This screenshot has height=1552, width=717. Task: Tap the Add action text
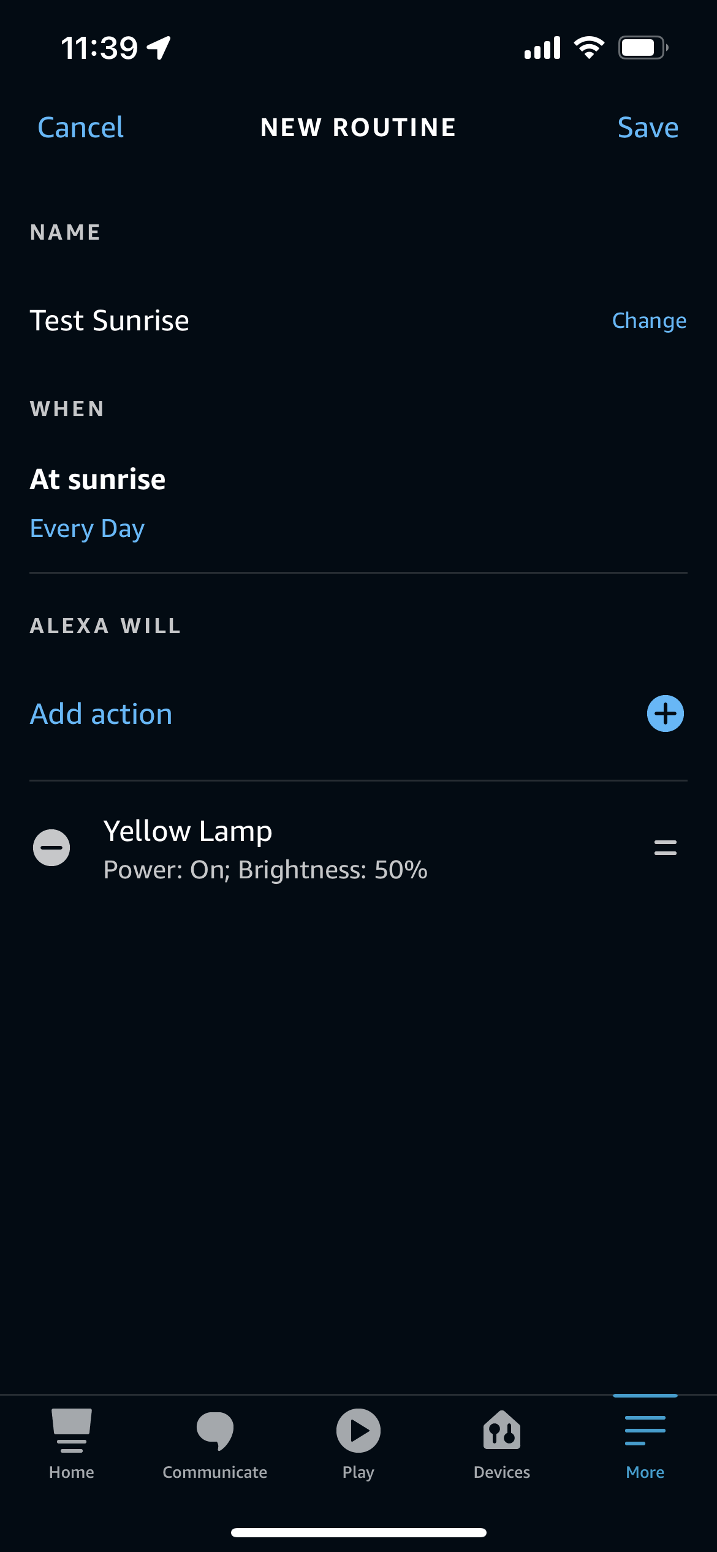pos(101,714)
